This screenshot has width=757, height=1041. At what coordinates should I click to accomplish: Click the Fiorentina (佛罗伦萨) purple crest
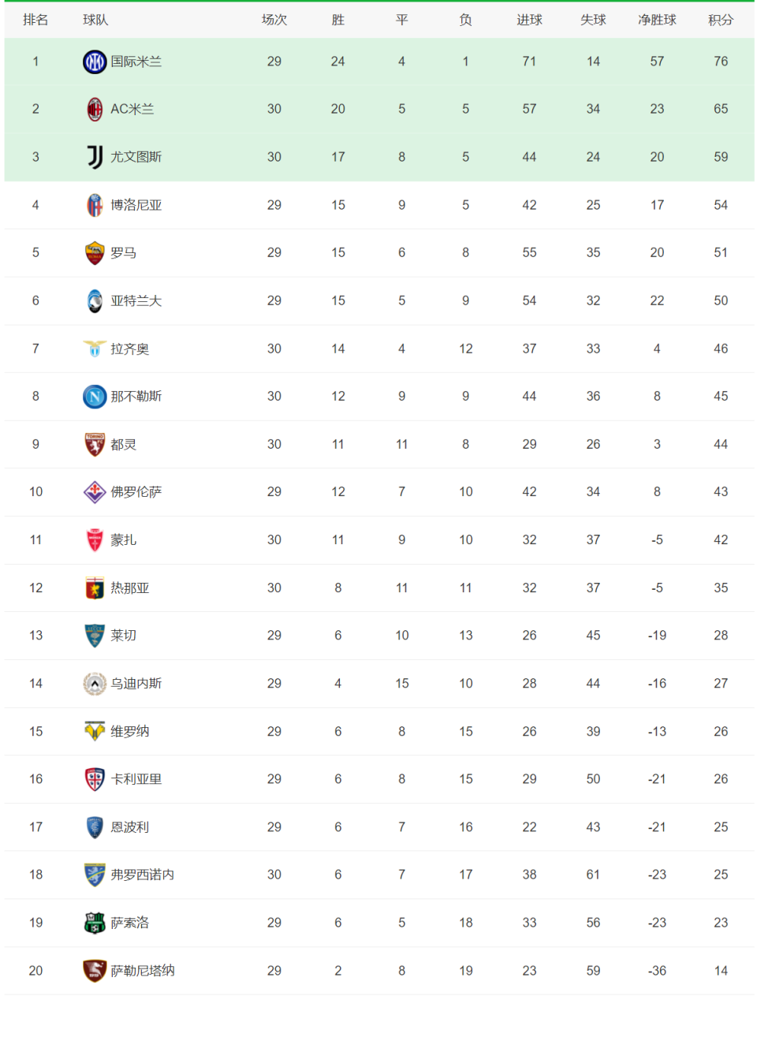coord(95,492)
